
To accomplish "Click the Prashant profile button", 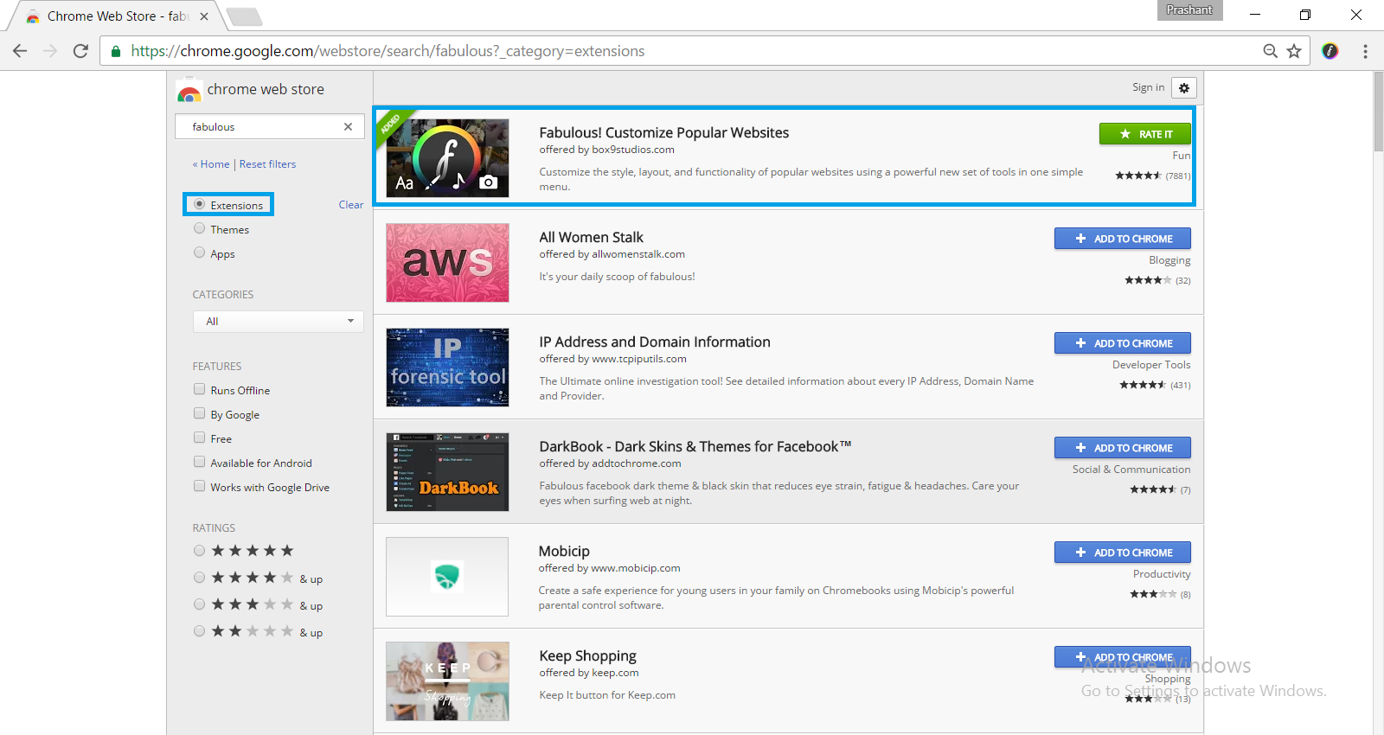I will click(1189, 10).
